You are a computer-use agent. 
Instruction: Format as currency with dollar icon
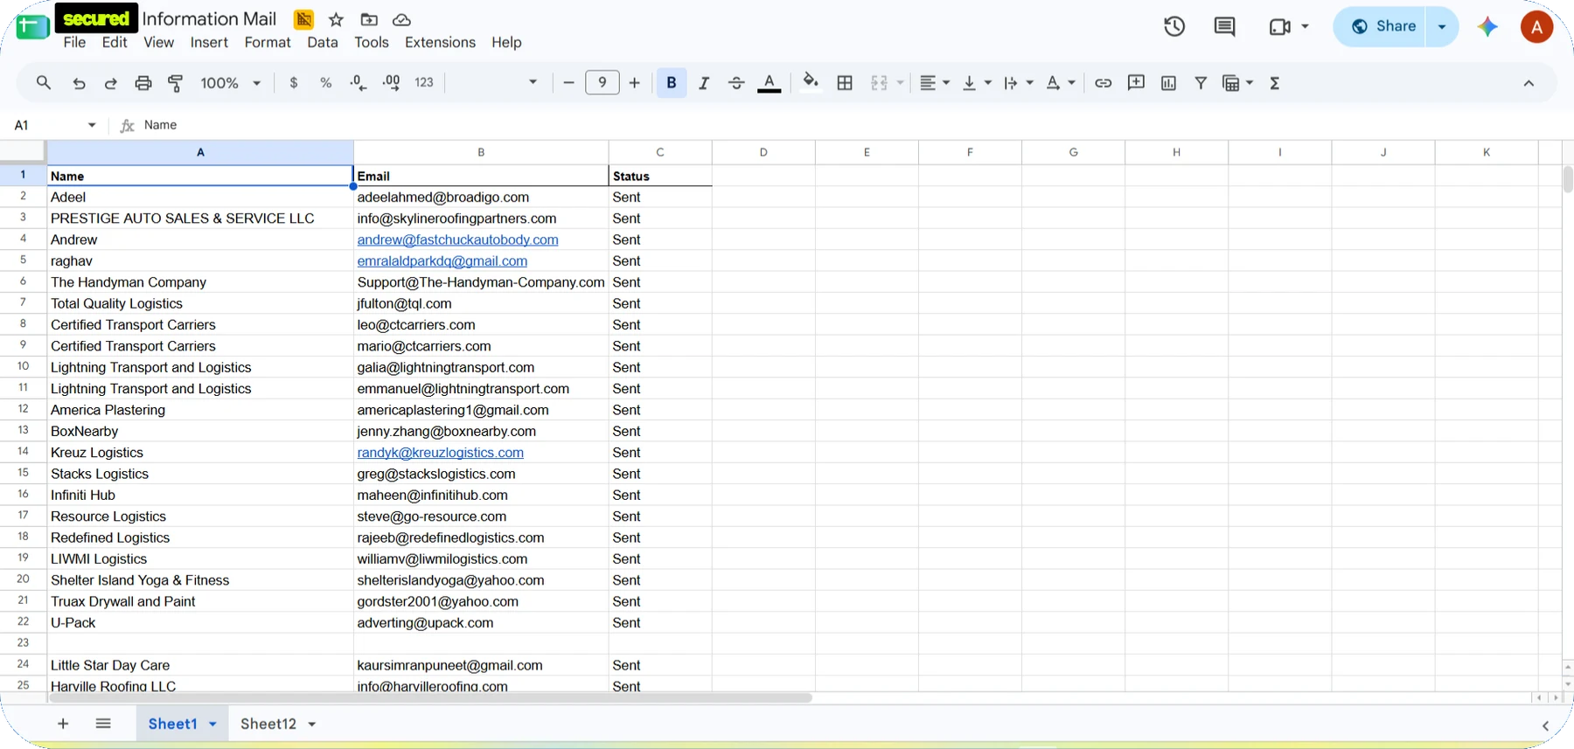294,83
